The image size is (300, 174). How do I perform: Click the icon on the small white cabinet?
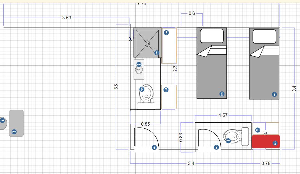(x=258, y=130)
